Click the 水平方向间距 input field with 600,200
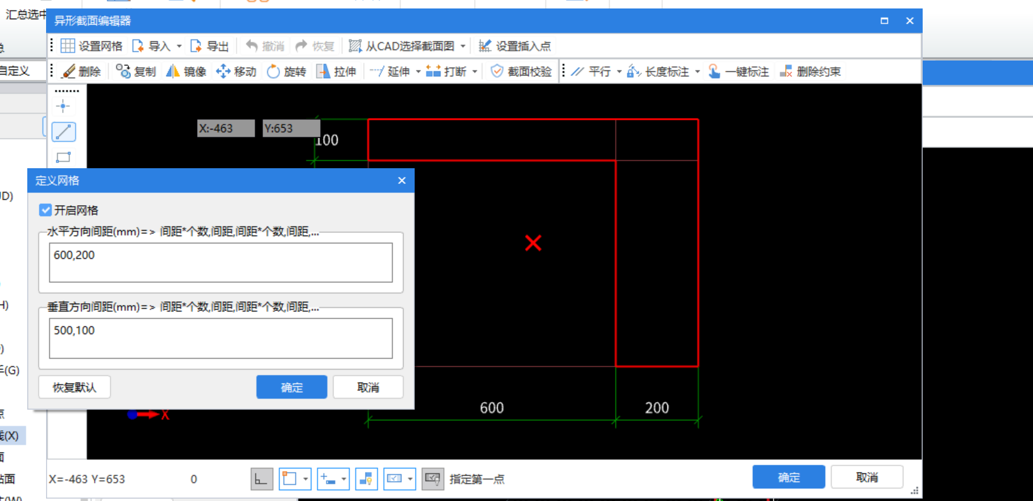Image resolution: width=1033 pixels, height=501 pixels. [x=221, y=263]
